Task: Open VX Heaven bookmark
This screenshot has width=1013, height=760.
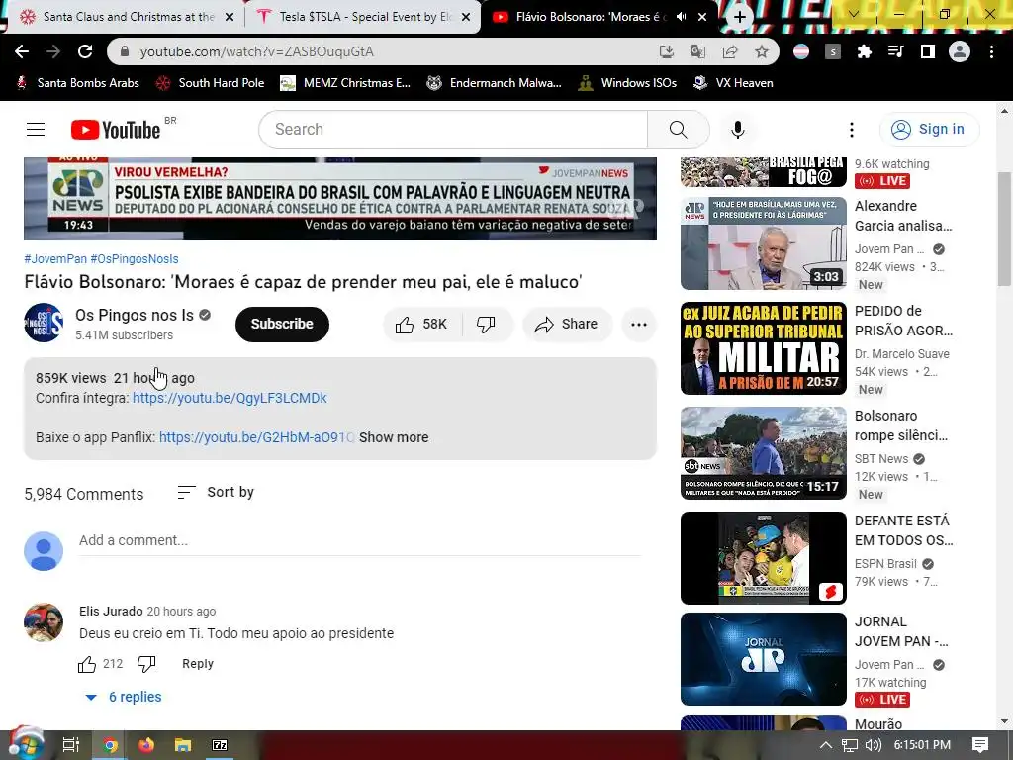Action: point(733,83)
